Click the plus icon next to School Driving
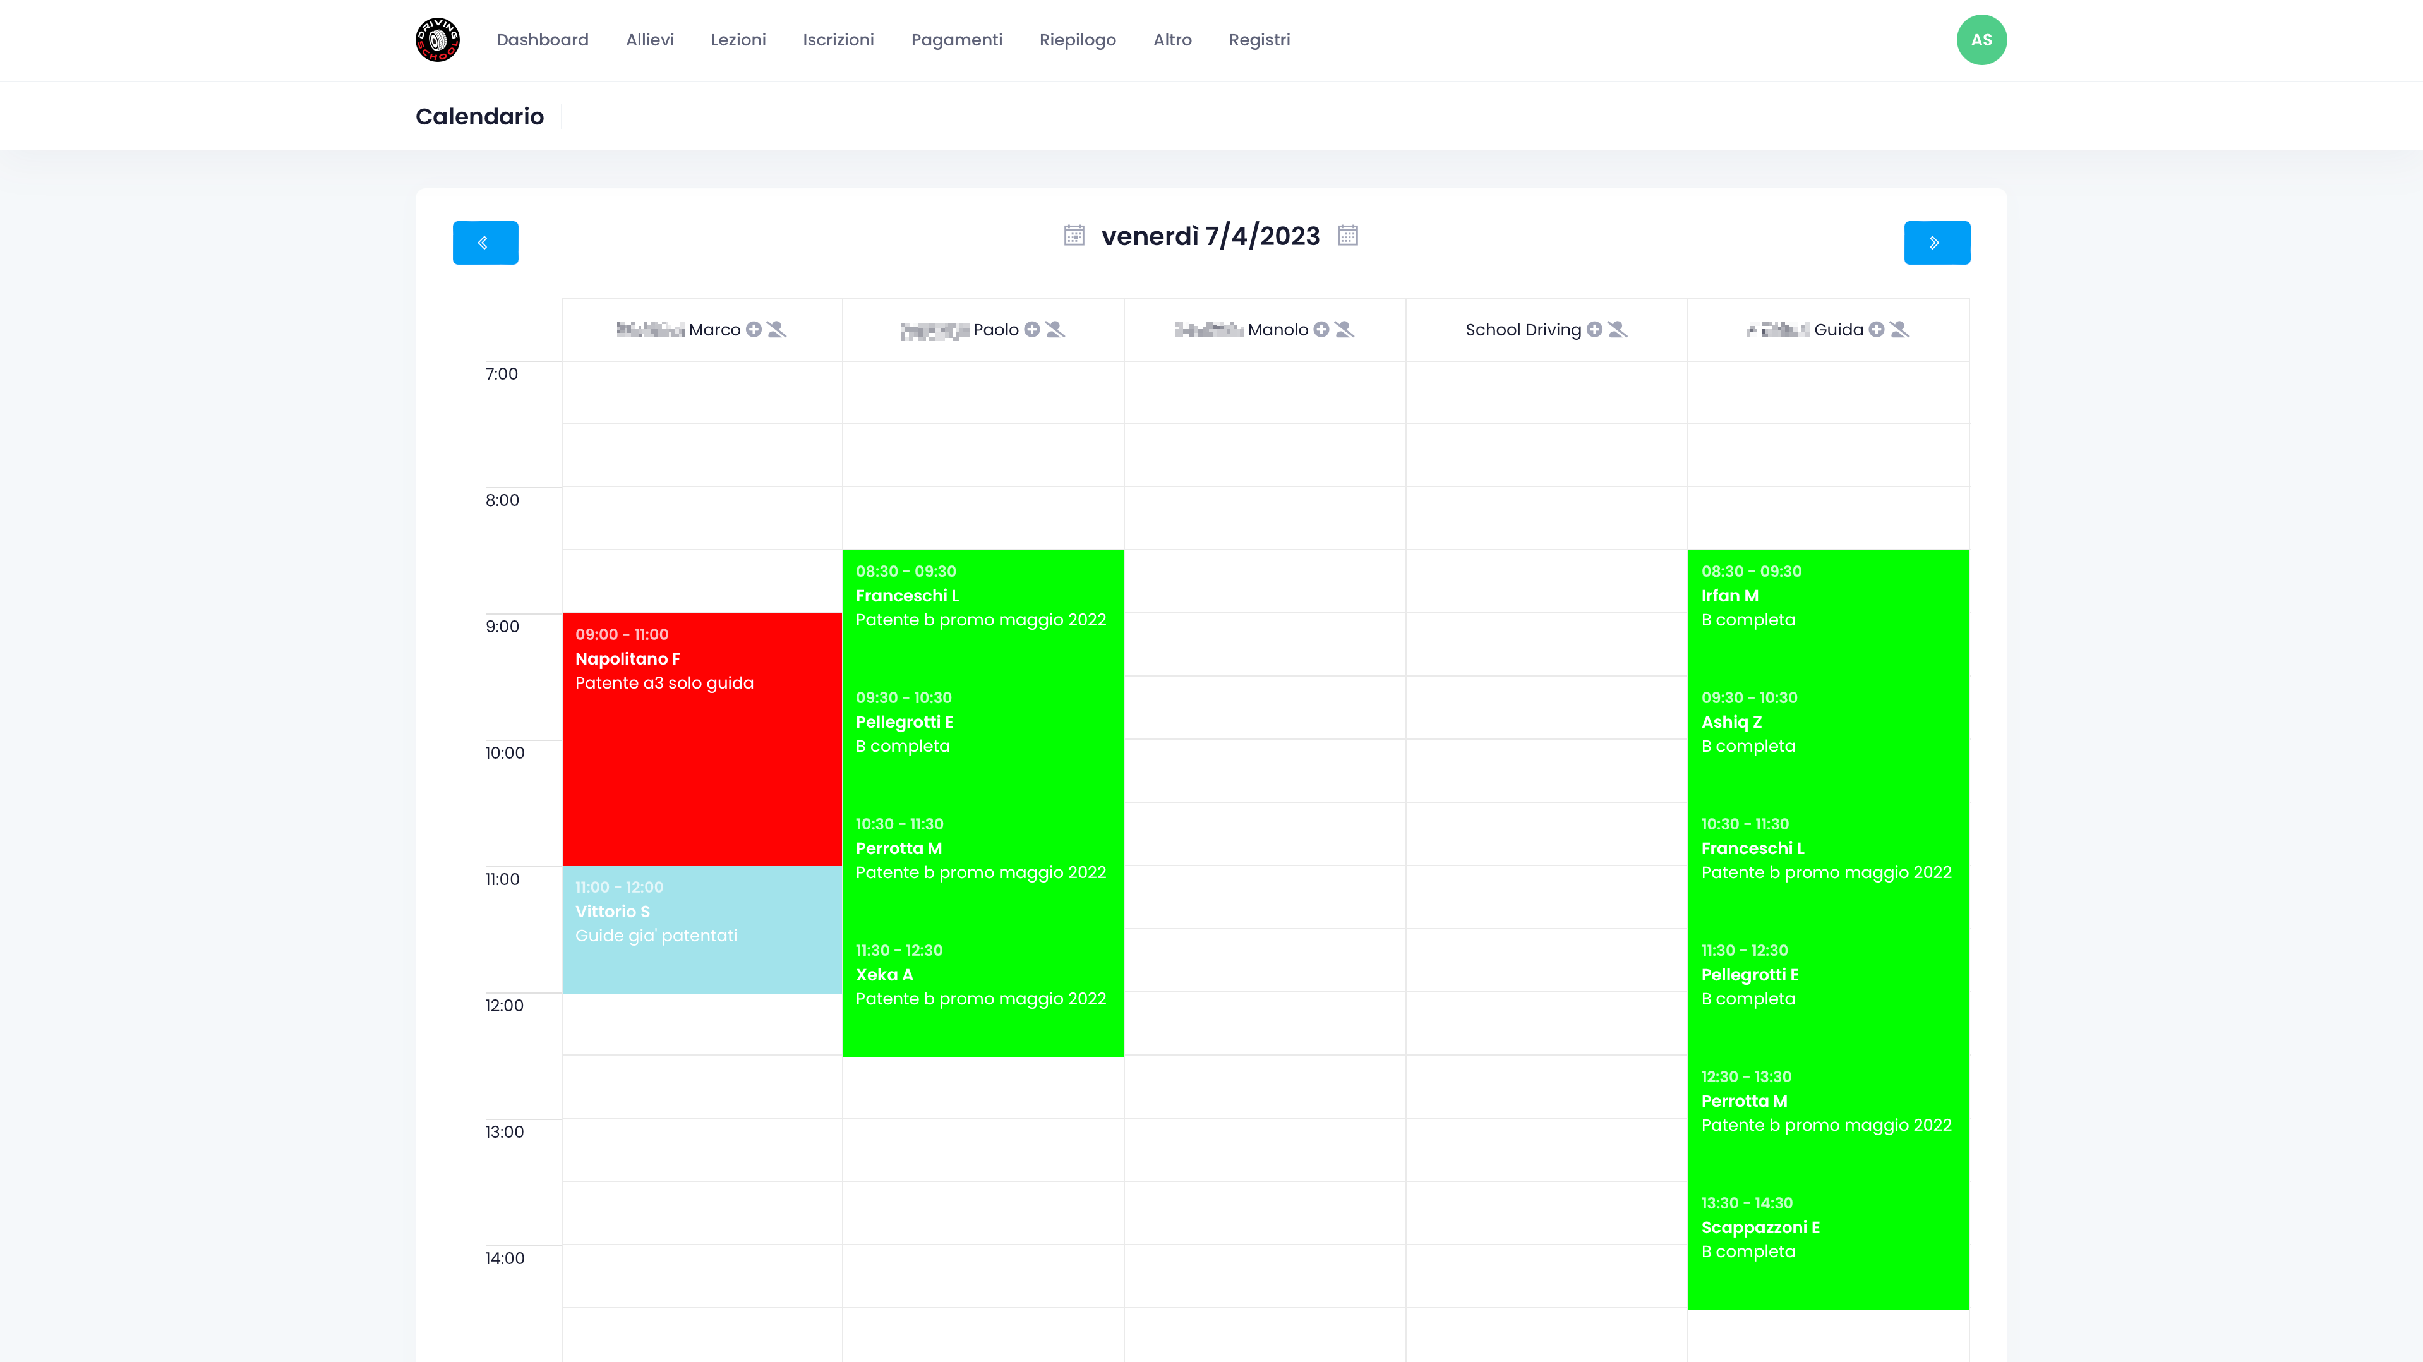 (x=1594, y=329)
